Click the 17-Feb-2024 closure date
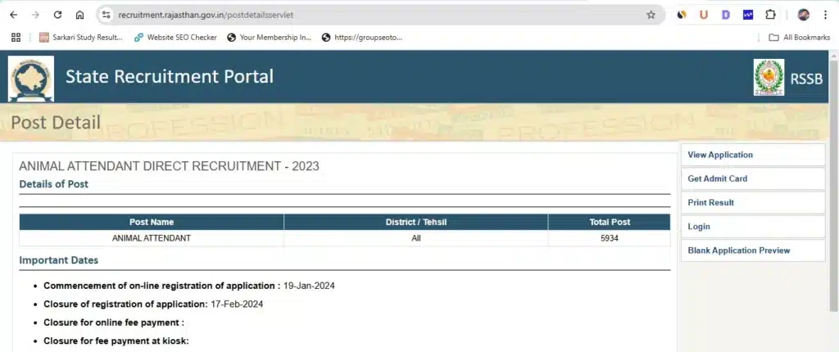The width and height of the screenshot is (839, 352). point(237,305)
